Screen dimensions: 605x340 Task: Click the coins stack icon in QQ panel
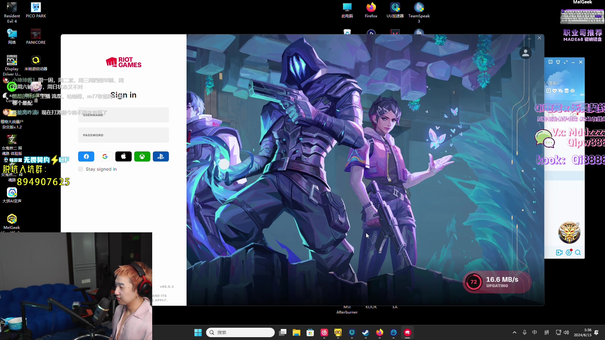567,91
